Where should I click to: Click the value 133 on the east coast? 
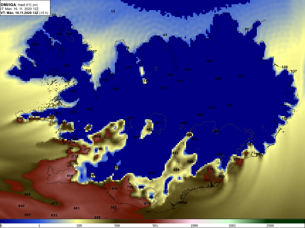point(285,67)
